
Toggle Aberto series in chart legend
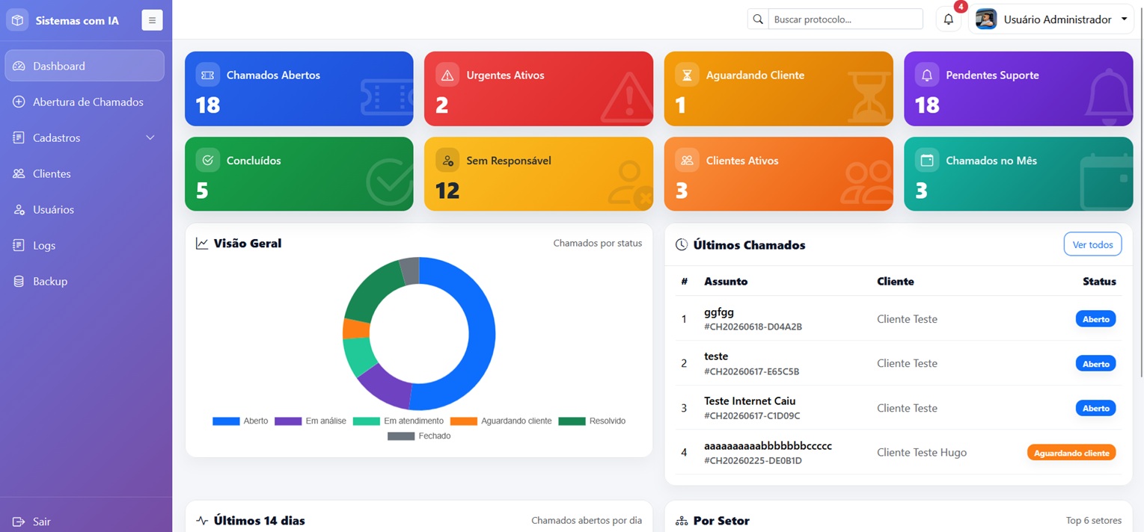click(240, 421)
